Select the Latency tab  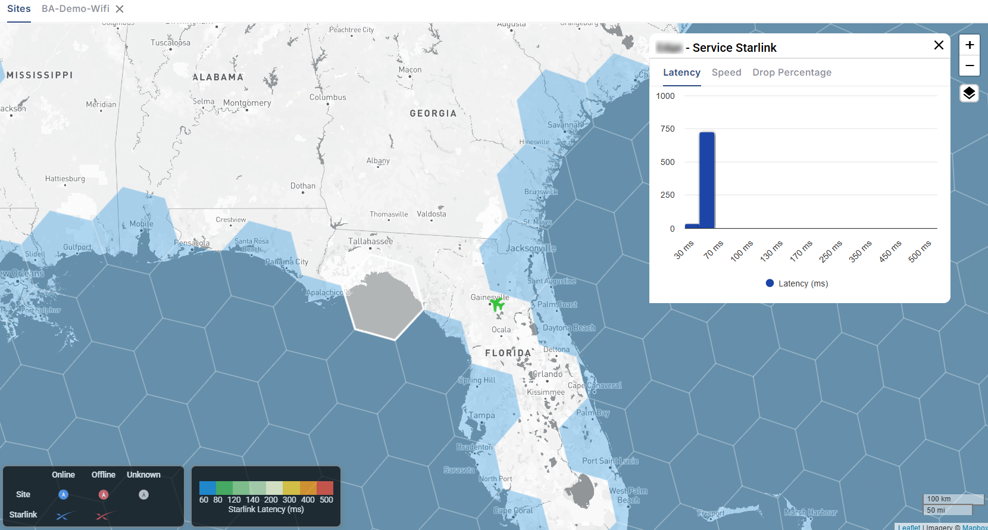coord(681,72)
